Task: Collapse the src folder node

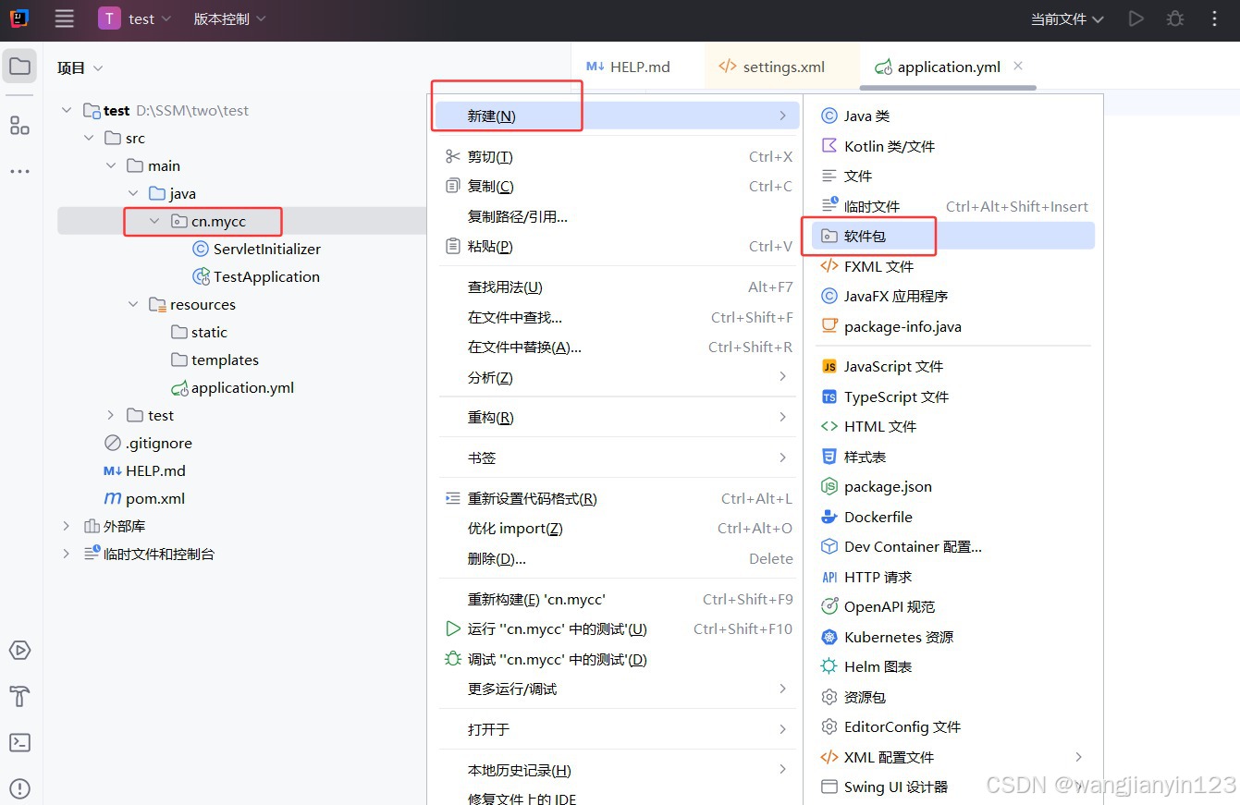Action: 89,138
